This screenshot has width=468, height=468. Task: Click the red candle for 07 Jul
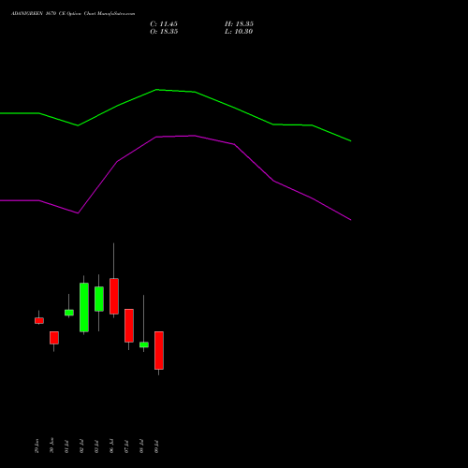pos(129,326)
